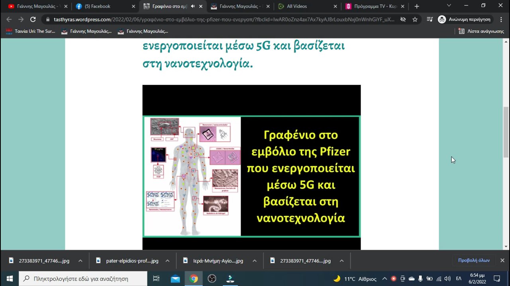This screenshot has height=286, width=510.
Task: Click the browser forward arrow
Action: click(x=21, y=19)
